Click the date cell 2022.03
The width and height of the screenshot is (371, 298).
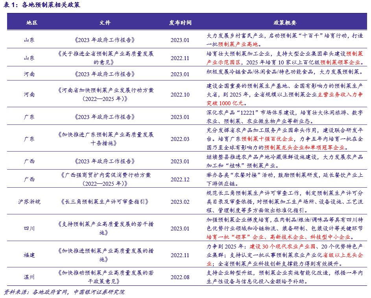point(180,139)
